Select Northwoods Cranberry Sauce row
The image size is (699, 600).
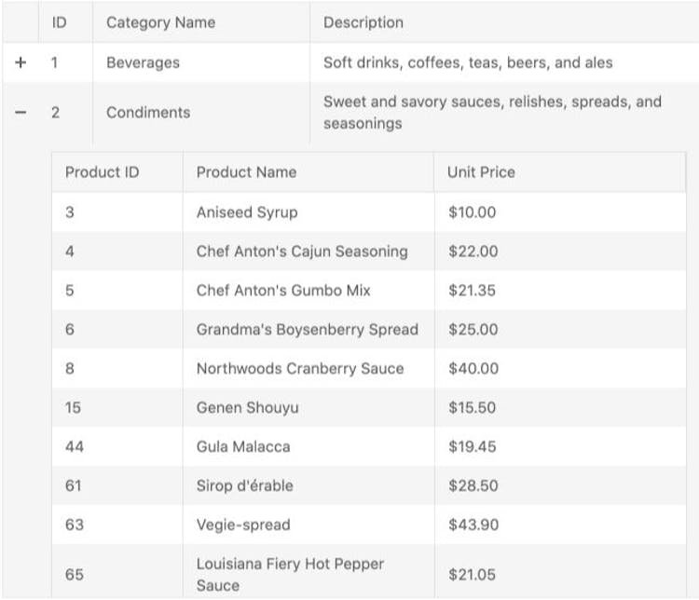[x=300, y=369]
